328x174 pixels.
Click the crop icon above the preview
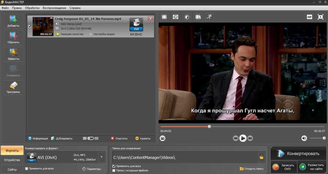click(164, 17)
